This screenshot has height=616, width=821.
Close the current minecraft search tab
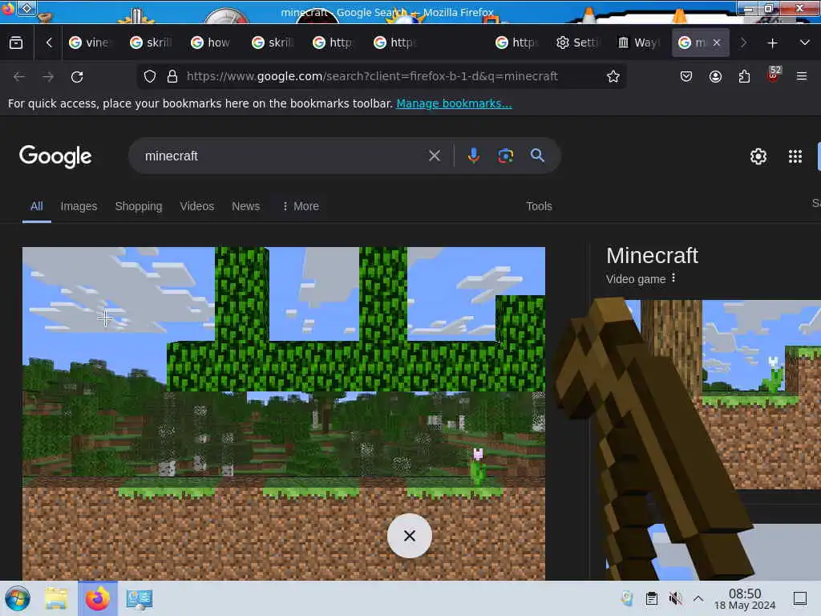coord(717,43)
